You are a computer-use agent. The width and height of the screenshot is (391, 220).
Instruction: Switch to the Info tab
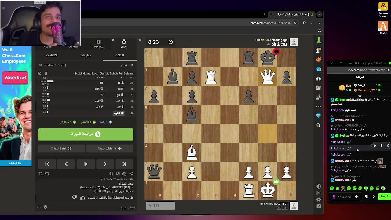(x=86, y=55)
